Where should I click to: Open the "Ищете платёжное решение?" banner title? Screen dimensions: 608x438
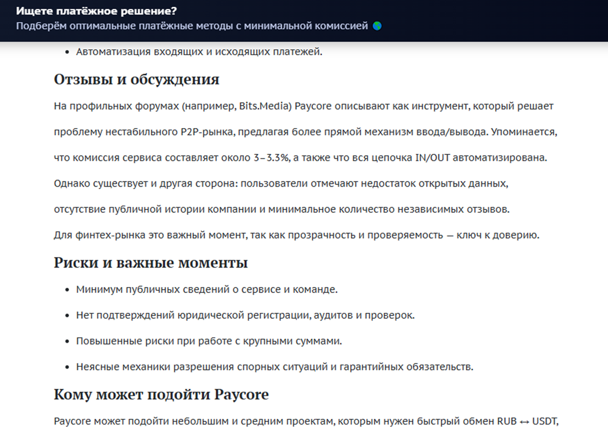[x=96, y=11]
